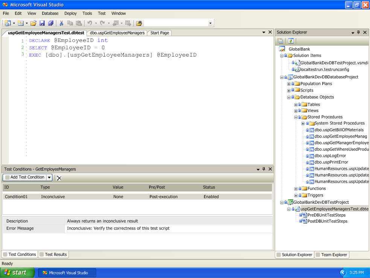
Task: Click the delete X icon beside Add Test Condition
Action: tap(59, 178)
